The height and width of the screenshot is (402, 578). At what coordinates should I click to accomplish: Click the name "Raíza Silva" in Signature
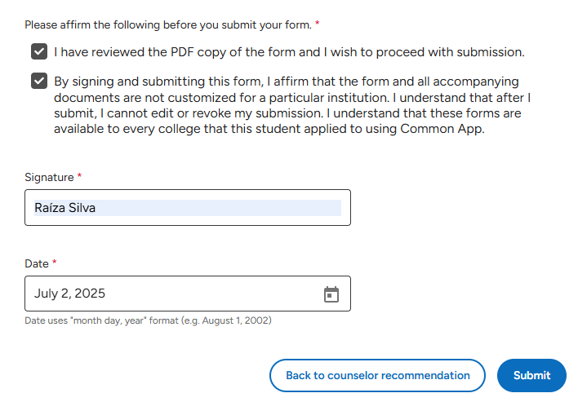point(65,208)
